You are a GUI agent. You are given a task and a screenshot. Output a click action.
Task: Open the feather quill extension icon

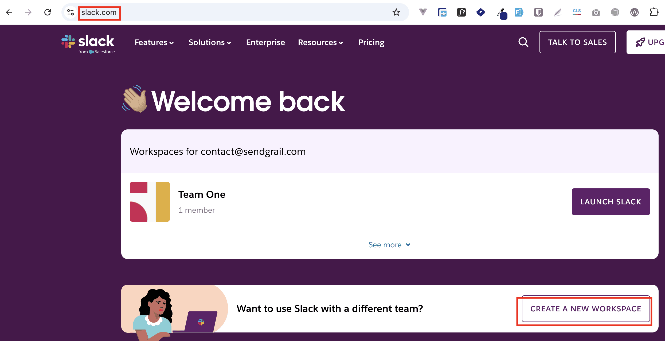click(x=558, y=12)
